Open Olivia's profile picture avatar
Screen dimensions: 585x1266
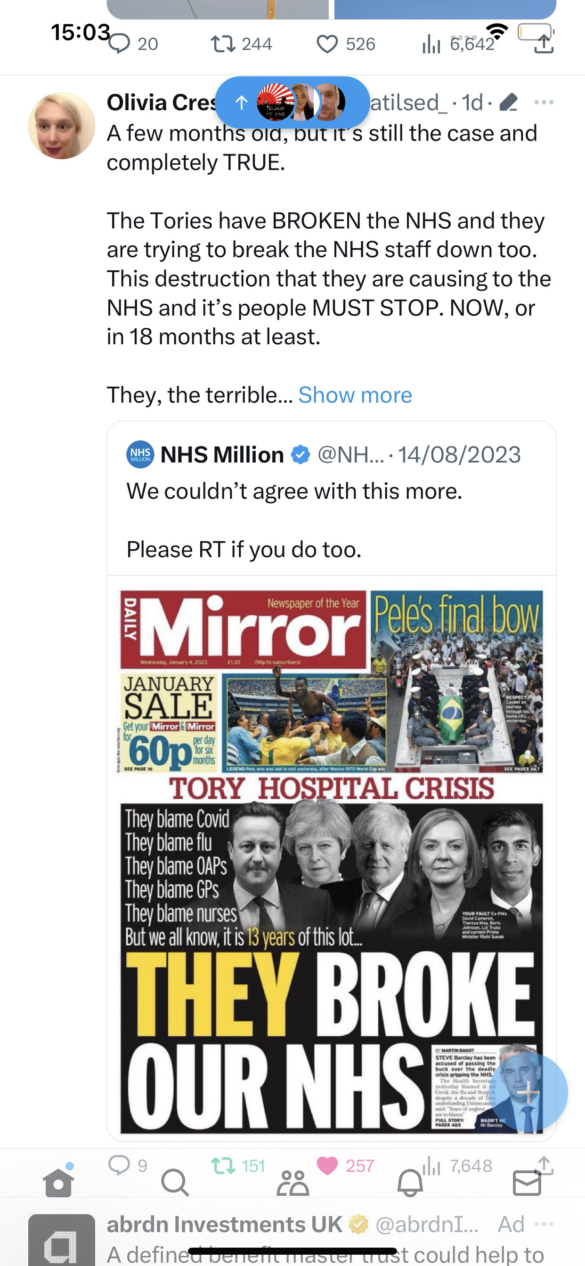(61, 125)
